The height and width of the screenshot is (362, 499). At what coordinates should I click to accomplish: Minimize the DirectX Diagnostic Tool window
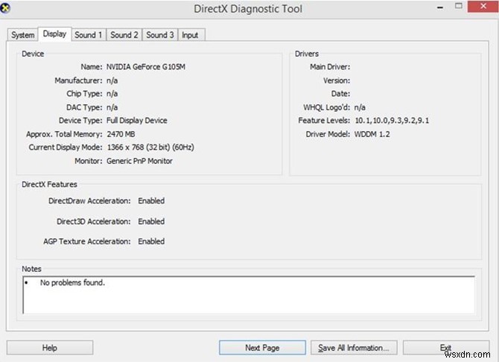[440, 7]
